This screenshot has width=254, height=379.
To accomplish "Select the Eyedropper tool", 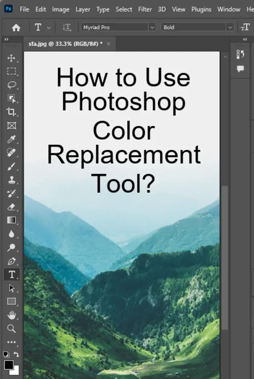I will (11, 139).
